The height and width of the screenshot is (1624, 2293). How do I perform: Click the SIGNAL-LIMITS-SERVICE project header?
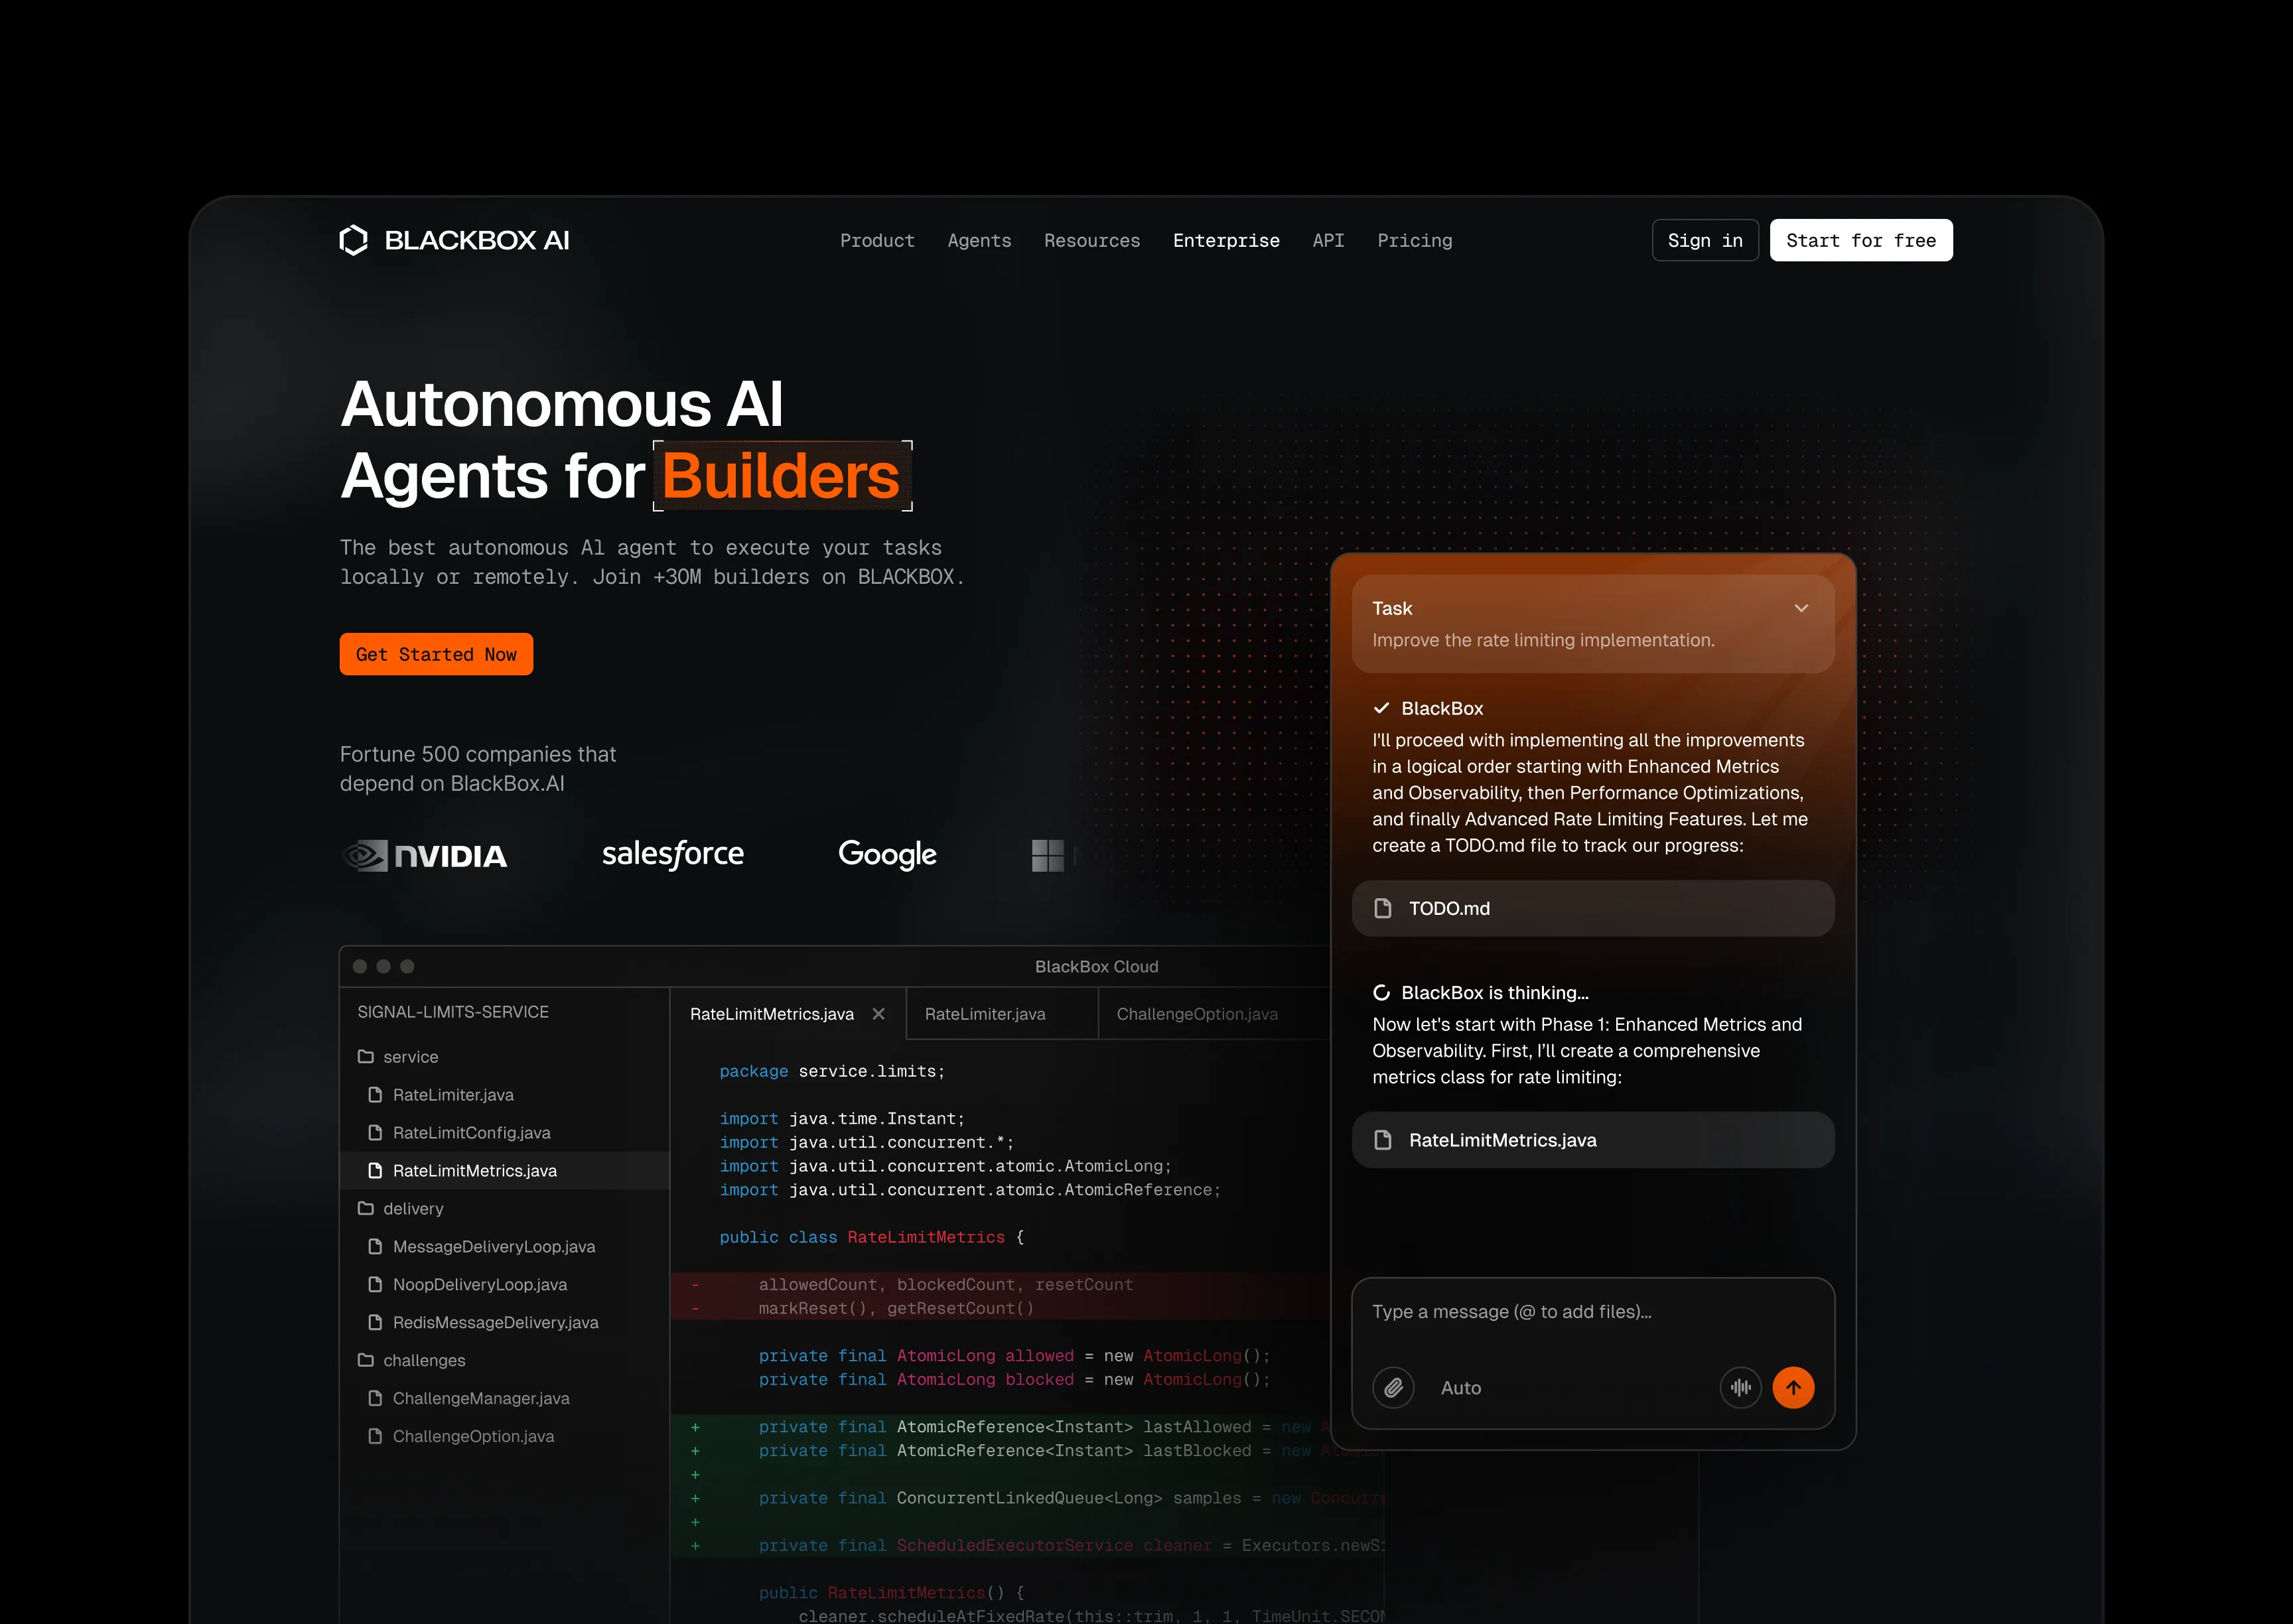click(453, 1012)
